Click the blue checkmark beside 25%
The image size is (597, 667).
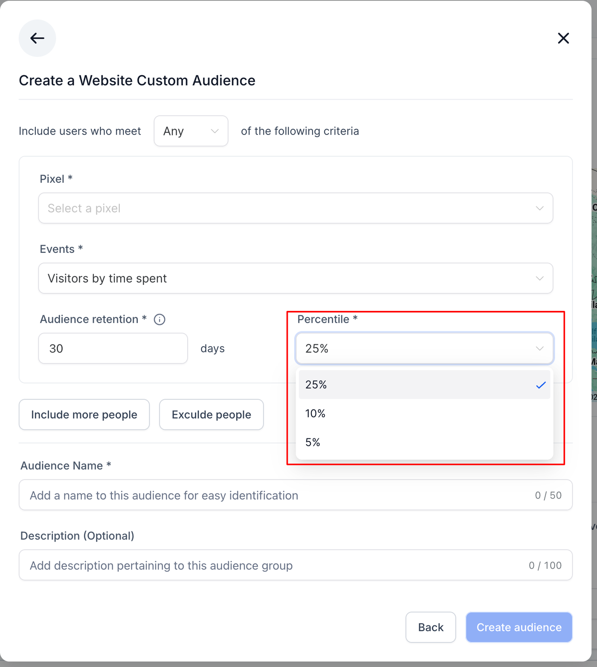(541, 385)
